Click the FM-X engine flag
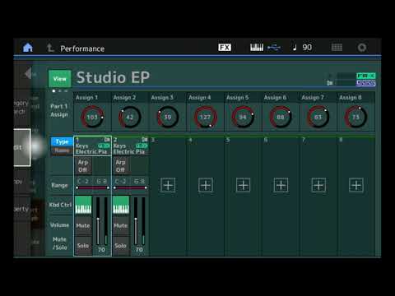 pos(366,76)
